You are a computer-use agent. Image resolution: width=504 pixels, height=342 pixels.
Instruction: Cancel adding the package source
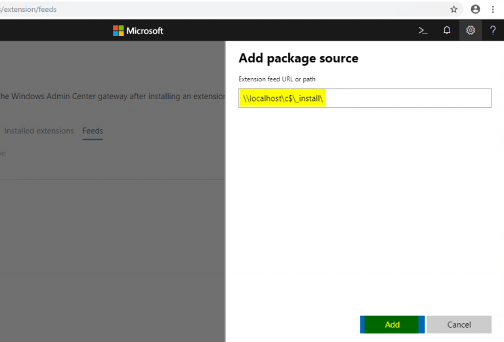(459, 324)
